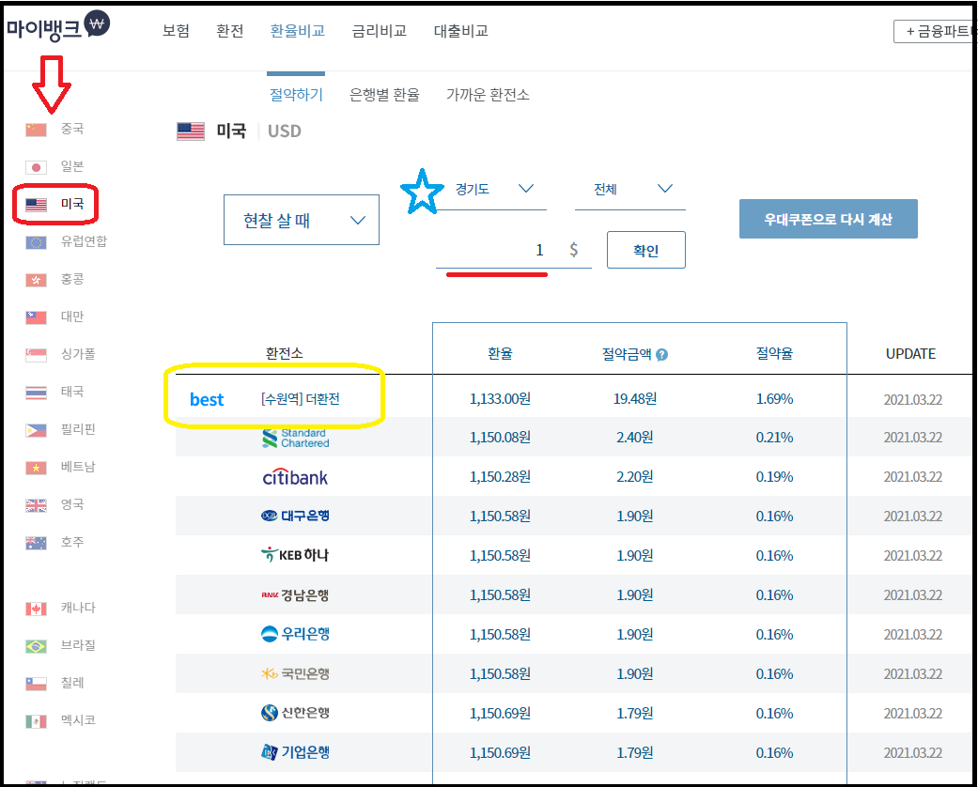Click the KEB 하나 logo
The width and height of the screenshot is (978, 787).
(x=294, y=554)
